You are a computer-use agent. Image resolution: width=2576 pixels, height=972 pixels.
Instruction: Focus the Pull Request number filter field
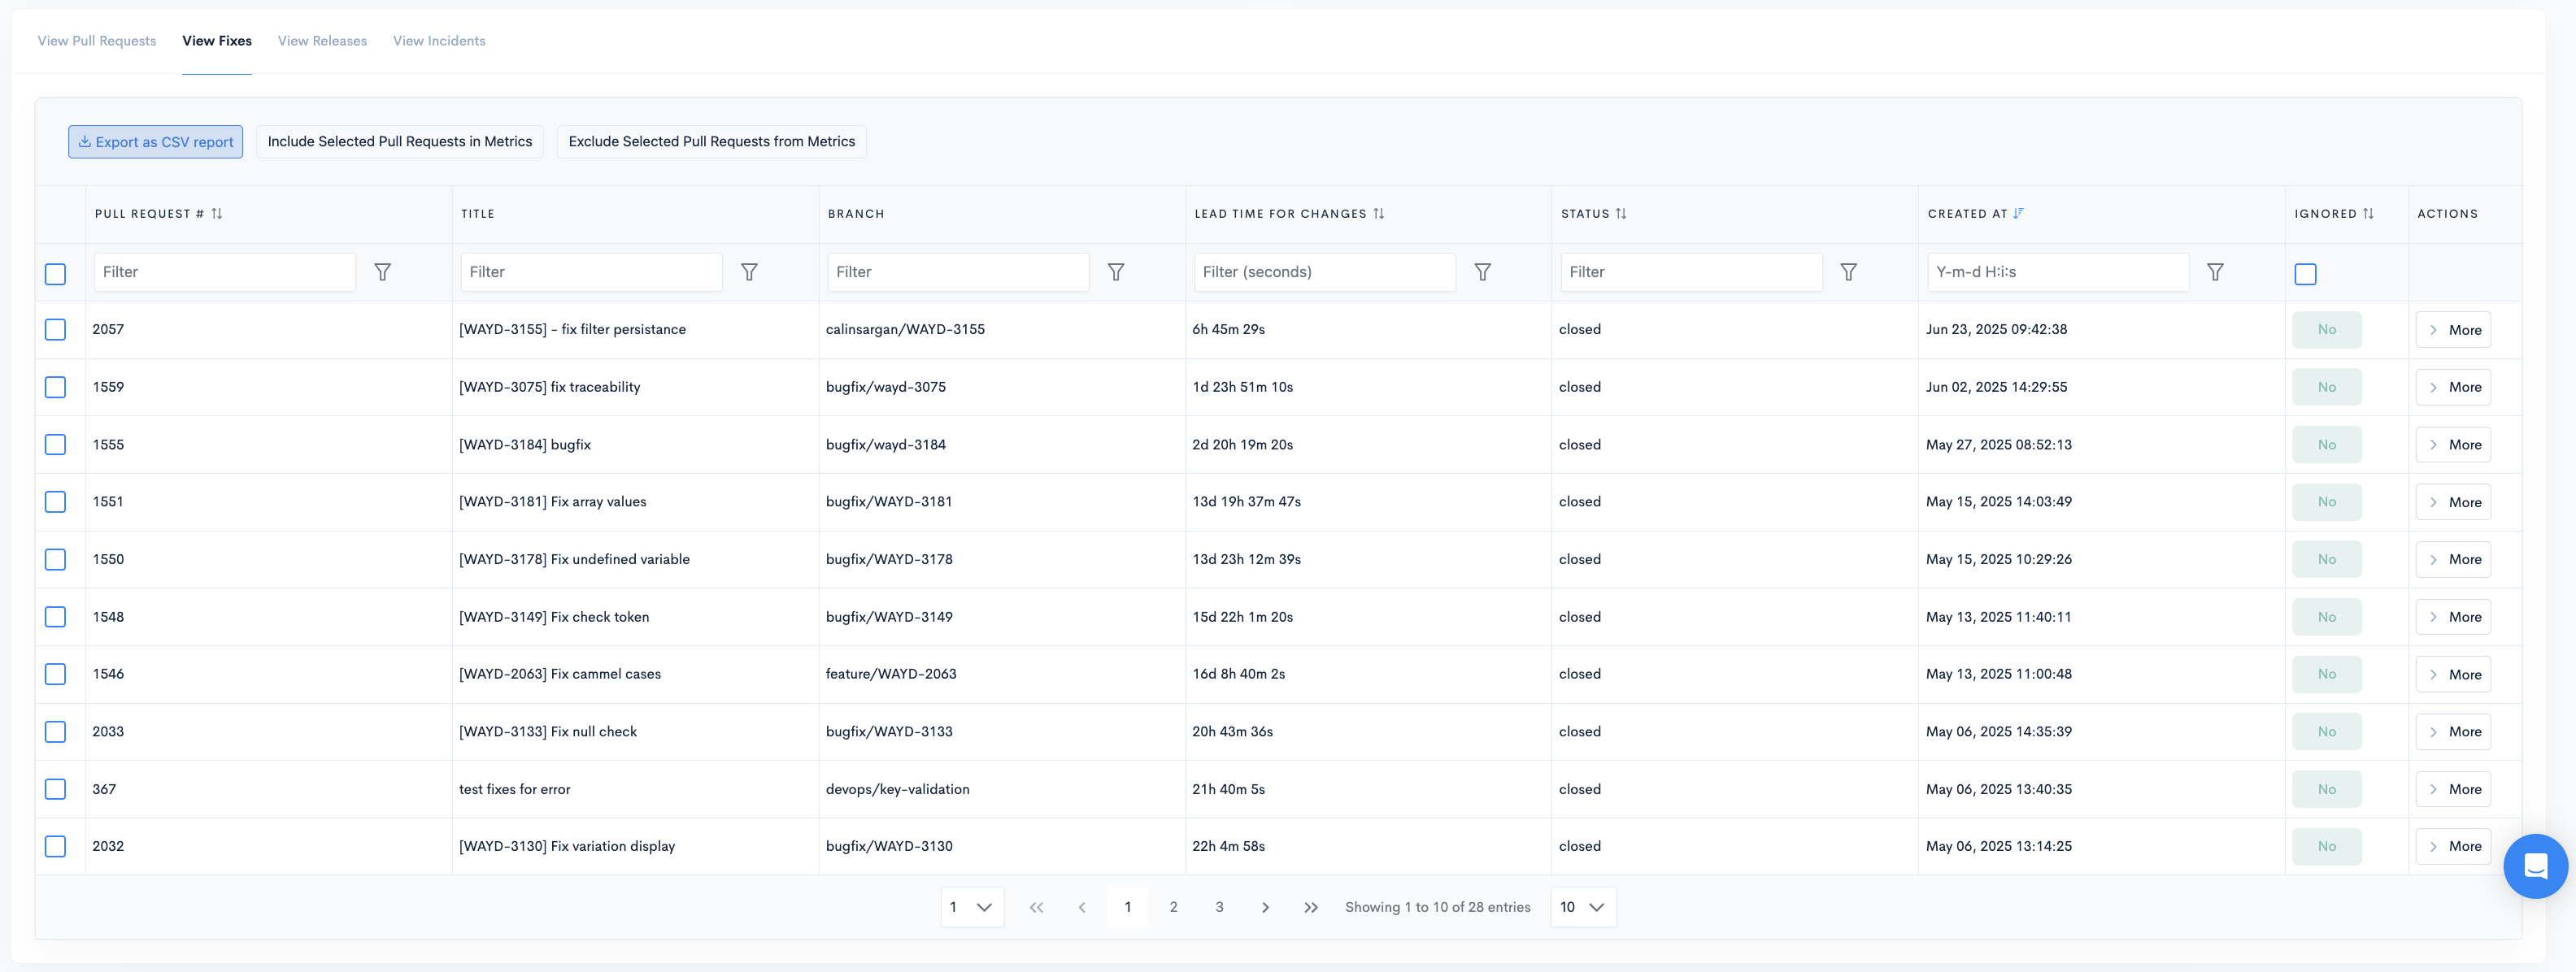[x=225, y=271]
